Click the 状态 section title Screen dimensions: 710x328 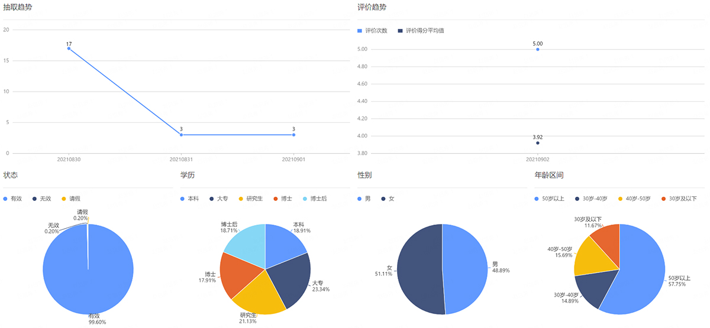(10, 176)
